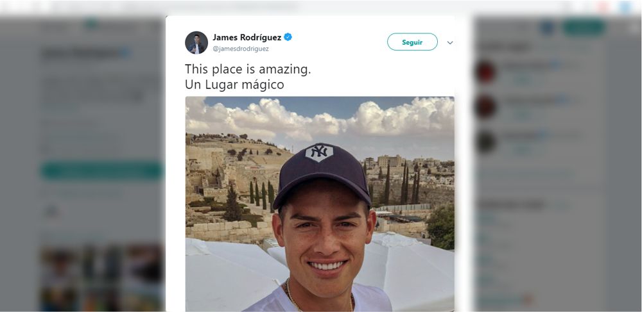
Task: Click the wide green button in left profile panel
Action: tap(102, 170)
